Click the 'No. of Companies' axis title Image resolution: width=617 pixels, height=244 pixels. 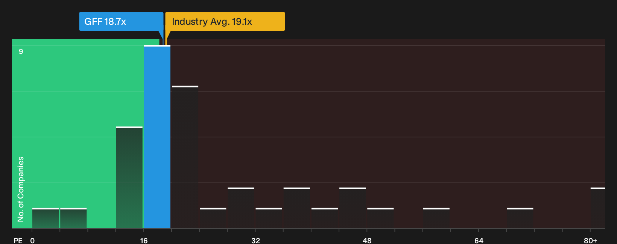[x=21, y=189]
